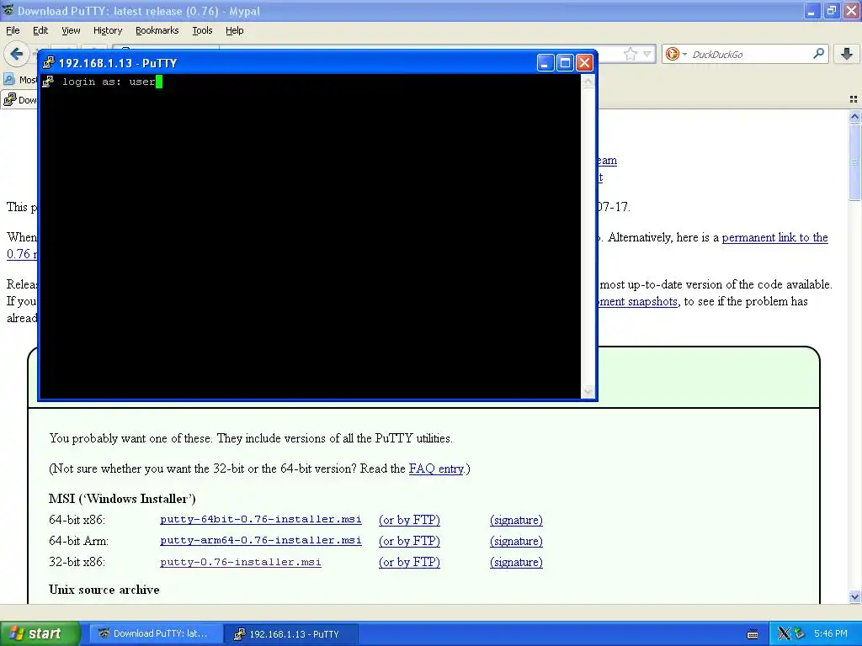This screenshot has width=862, height=646.
Task: Click the browser page scrollbar thumb
Action: click(x=854, y=162)
